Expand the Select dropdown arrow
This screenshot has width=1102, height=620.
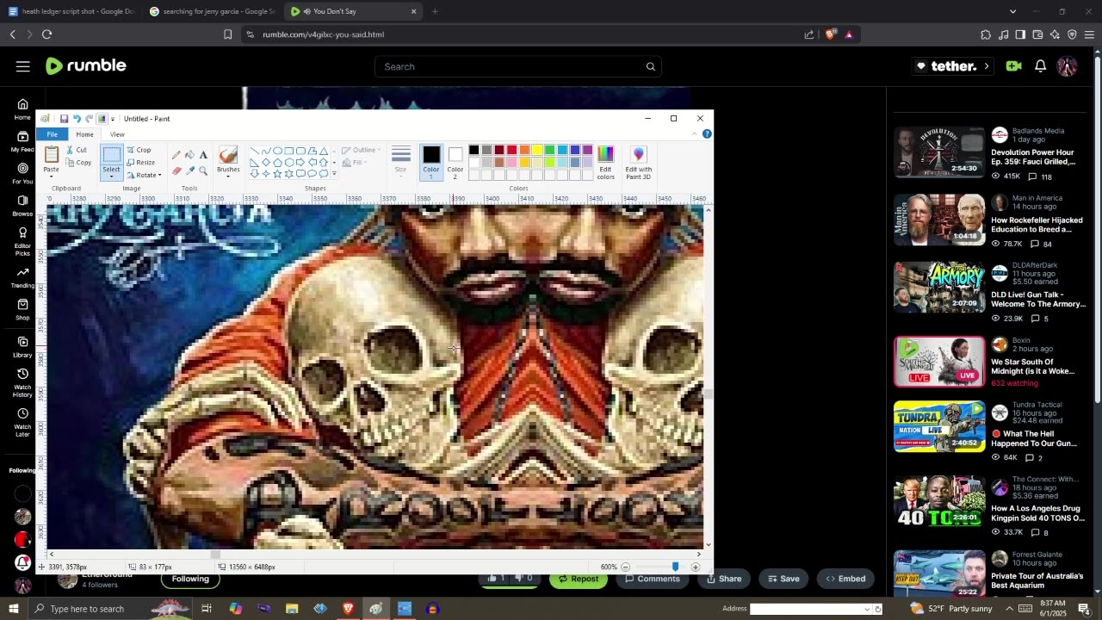pos(112,177)
